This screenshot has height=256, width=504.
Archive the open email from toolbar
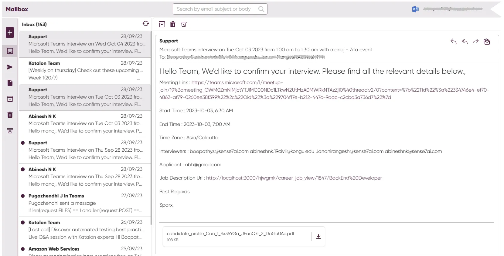click(162, 24)
